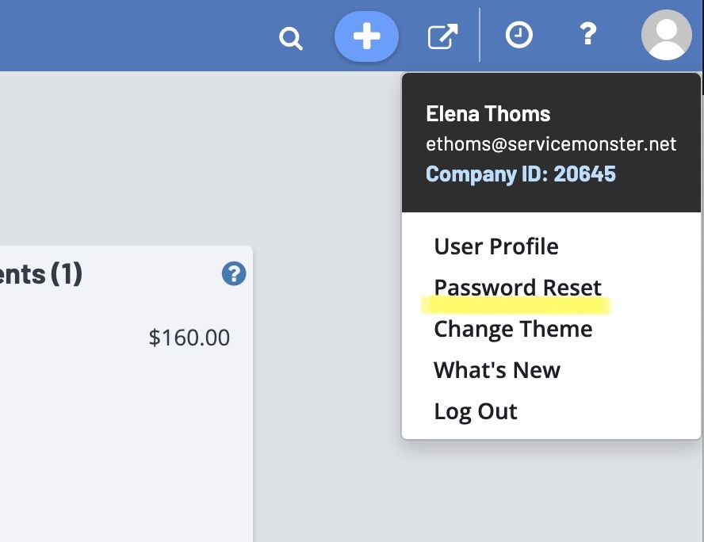Image resolution: width=704 pixels, height=542 pixels.
Task: Click the blue help icon on the card
Action: point(234,274)
